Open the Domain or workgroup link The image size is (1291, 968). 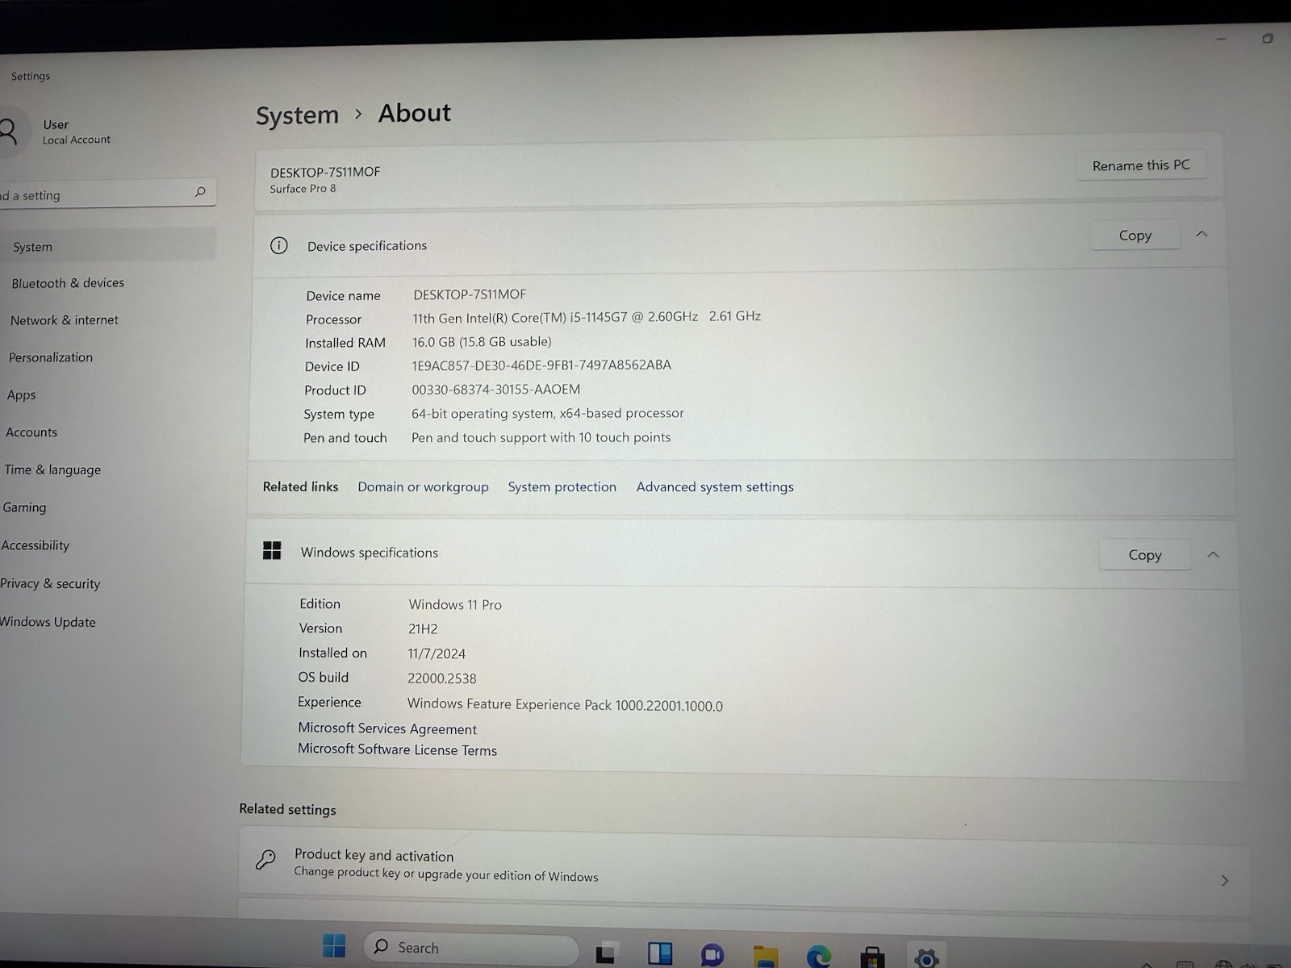click(x=423, y=486)
